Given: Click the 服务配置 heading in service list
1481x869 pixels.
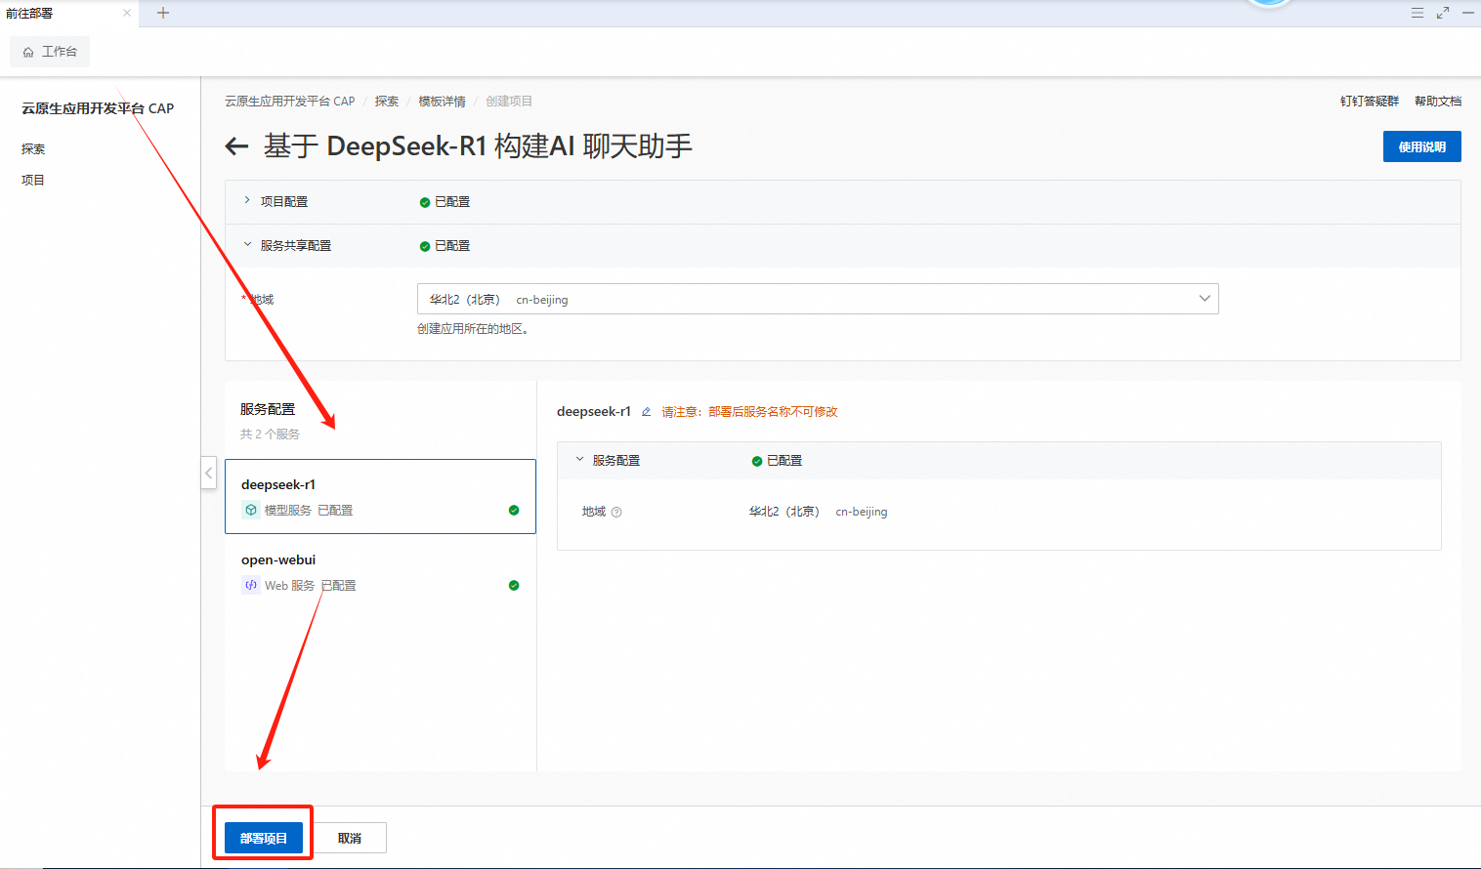Looking at the screenshot, I should 268,409.
